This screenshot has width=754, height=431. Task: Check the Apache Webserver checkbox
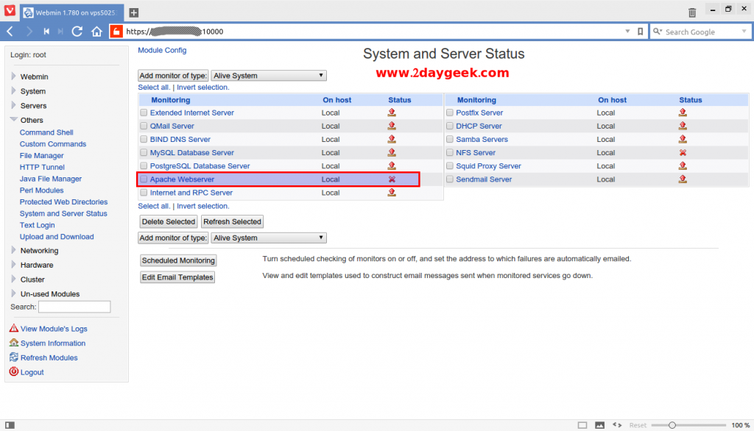pos(144,179)
